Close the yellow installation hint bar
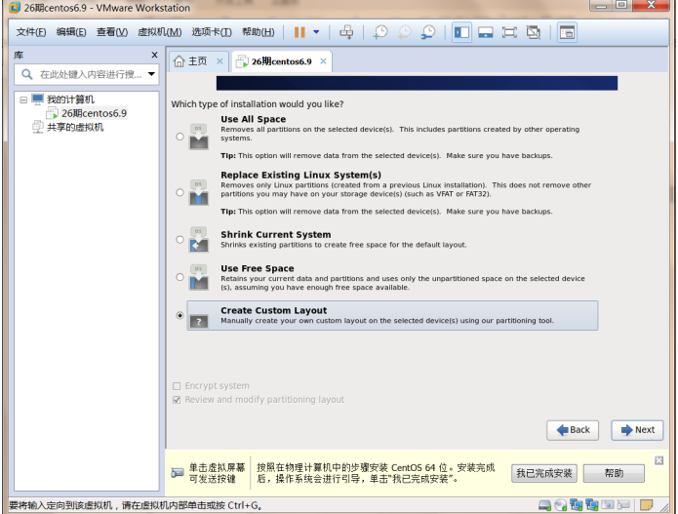 (x=658, y=460)
